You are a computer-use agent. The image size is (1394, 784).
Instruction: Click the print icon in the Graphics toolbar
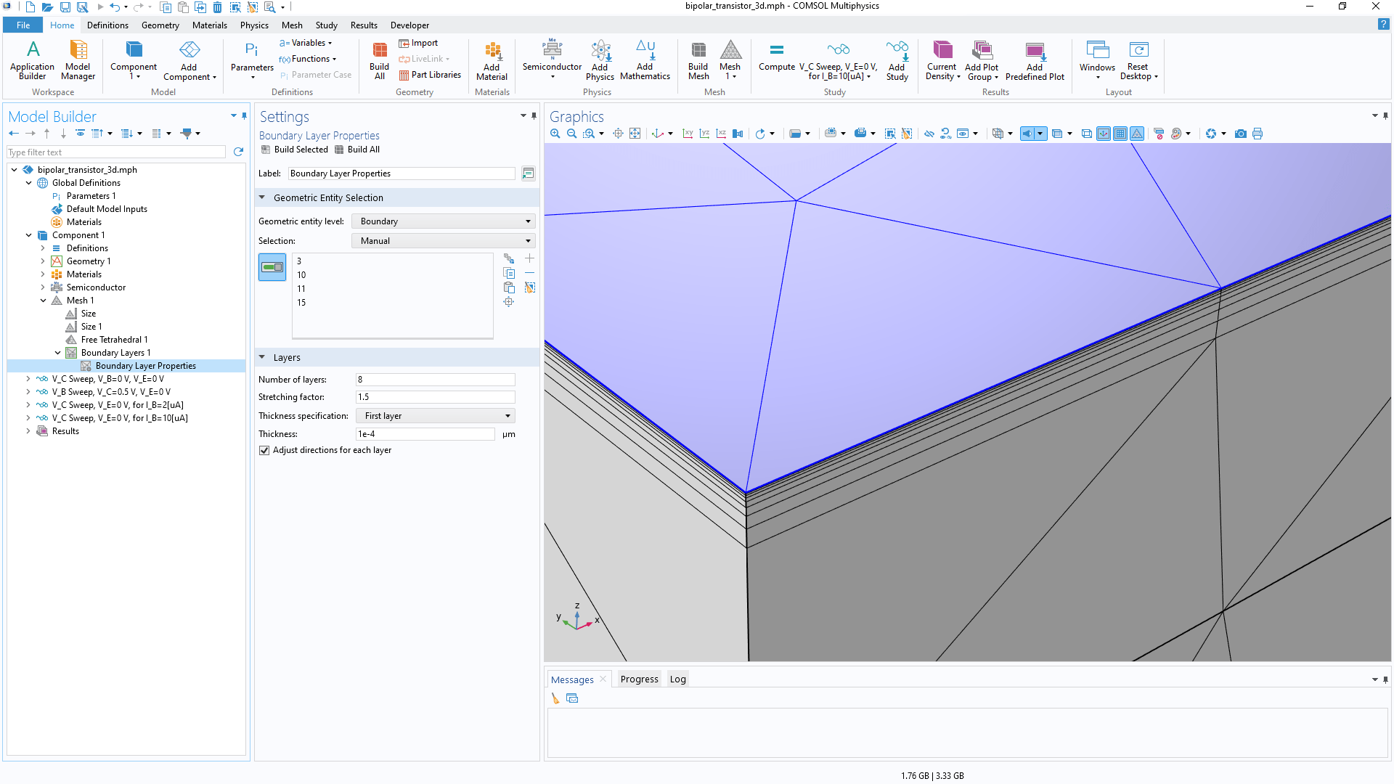click(1258, 134)
